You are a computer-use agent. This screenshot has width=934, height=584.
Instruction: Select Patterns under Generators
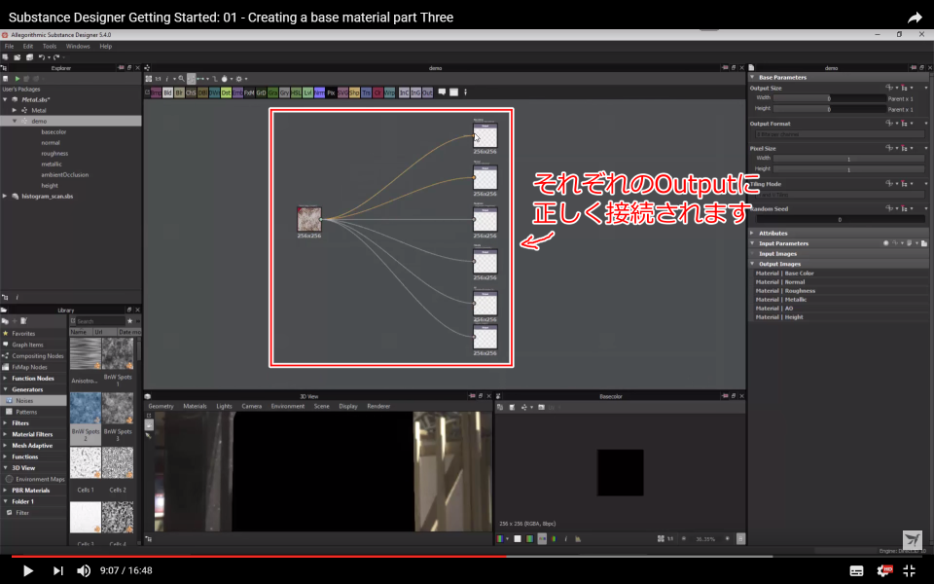(x=26, y=412)
